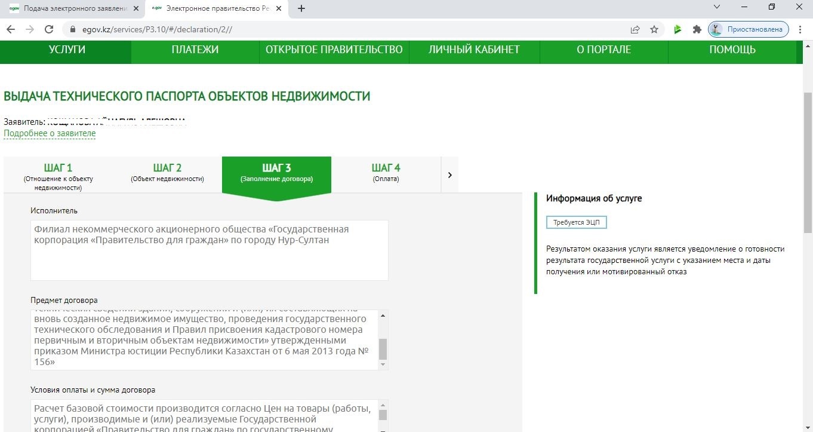The width and height of the screenshot is (813, 432).
Task: Open the УСЛУГИ menu
Action: click(x=67, y=50)
